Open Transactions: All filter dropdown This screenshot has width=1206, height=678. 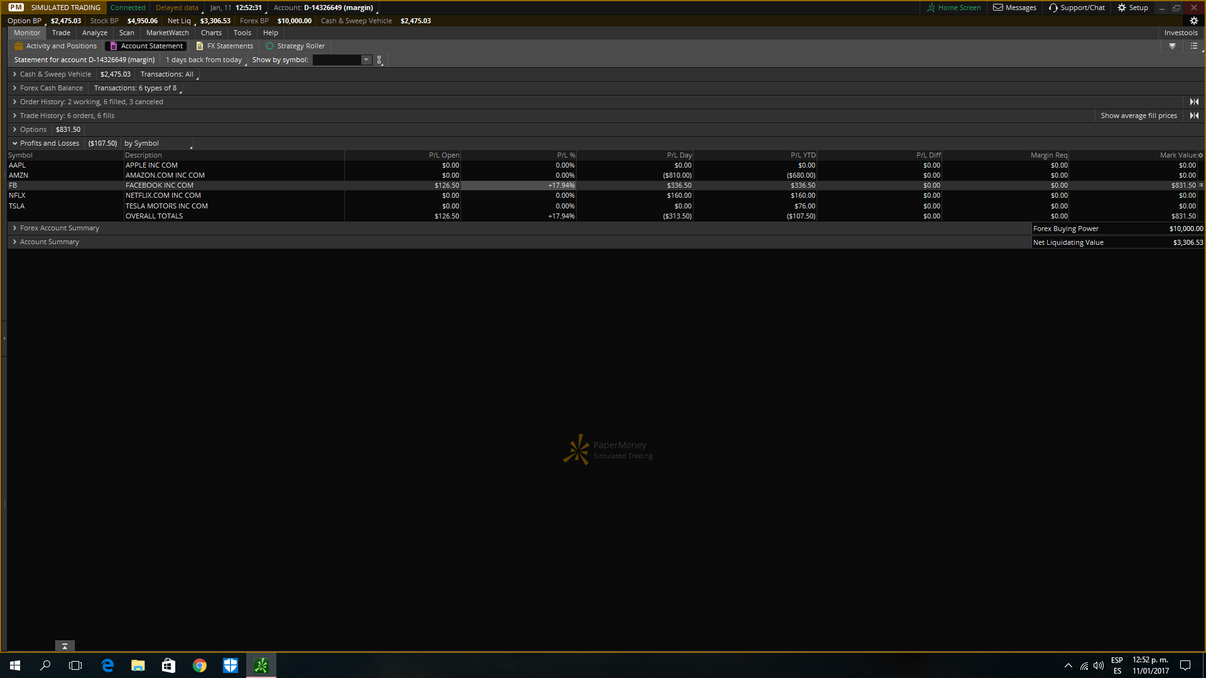click(167, 74)
